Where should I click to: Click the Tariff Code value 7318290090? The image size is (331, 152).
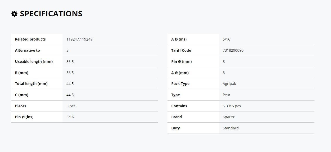(x=233, y=50)
